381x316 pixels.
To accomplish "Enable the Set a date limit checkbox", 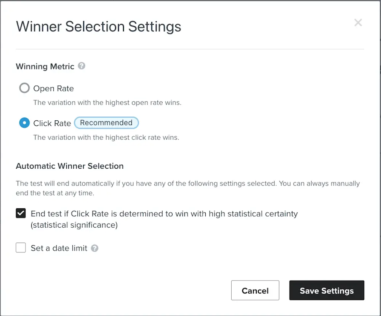I will [21, 248].
